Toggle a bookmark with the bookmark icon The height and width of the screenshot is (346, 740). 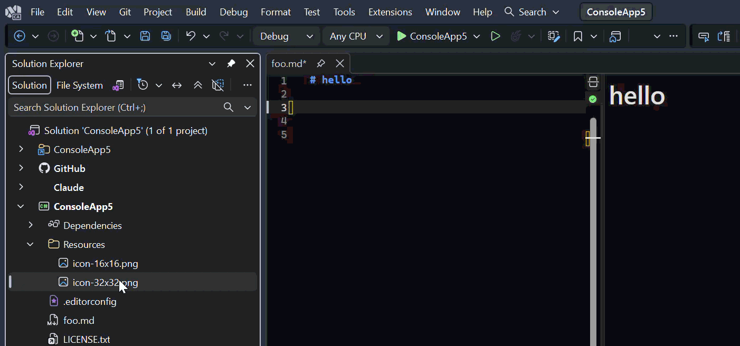[x=578, y=36]
